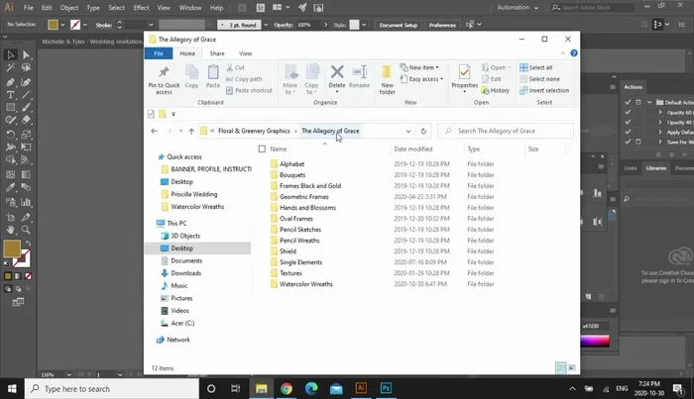Viewport: 694px width, 399px height.
Task: Open the Effect menu in Illustrator
Action: pyautogui.click(x=142, y=7)
